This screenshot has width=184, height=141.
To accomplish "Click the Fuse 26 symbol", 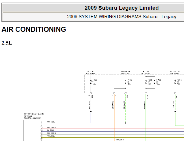I will 175,82.
